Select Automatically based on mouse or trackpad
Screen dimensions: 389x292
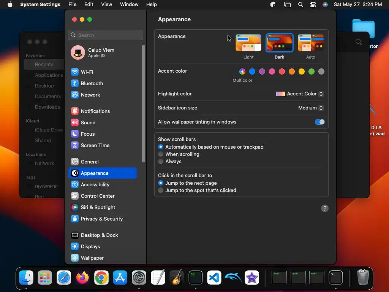pyautogui.click(x=161, y=147)
